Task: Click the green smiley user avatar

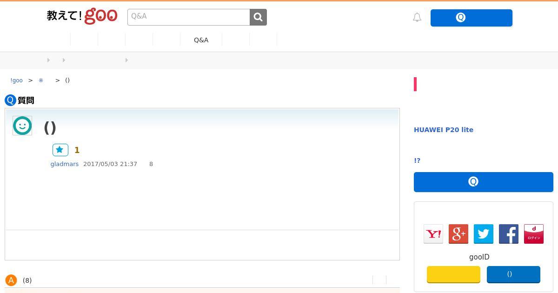Action: [x=22, y=126]
